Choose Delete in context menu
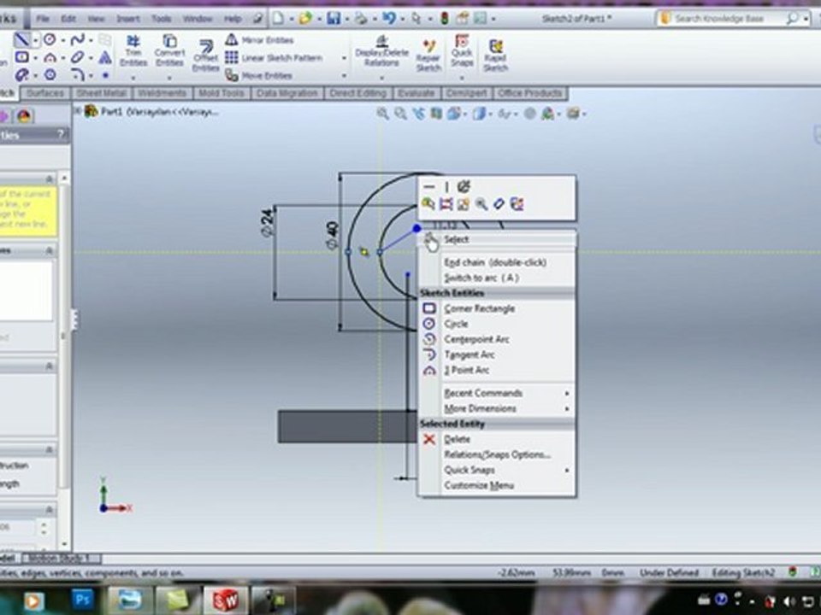The height and width of the screenshot is (615, 821). (x=498, y=439)
